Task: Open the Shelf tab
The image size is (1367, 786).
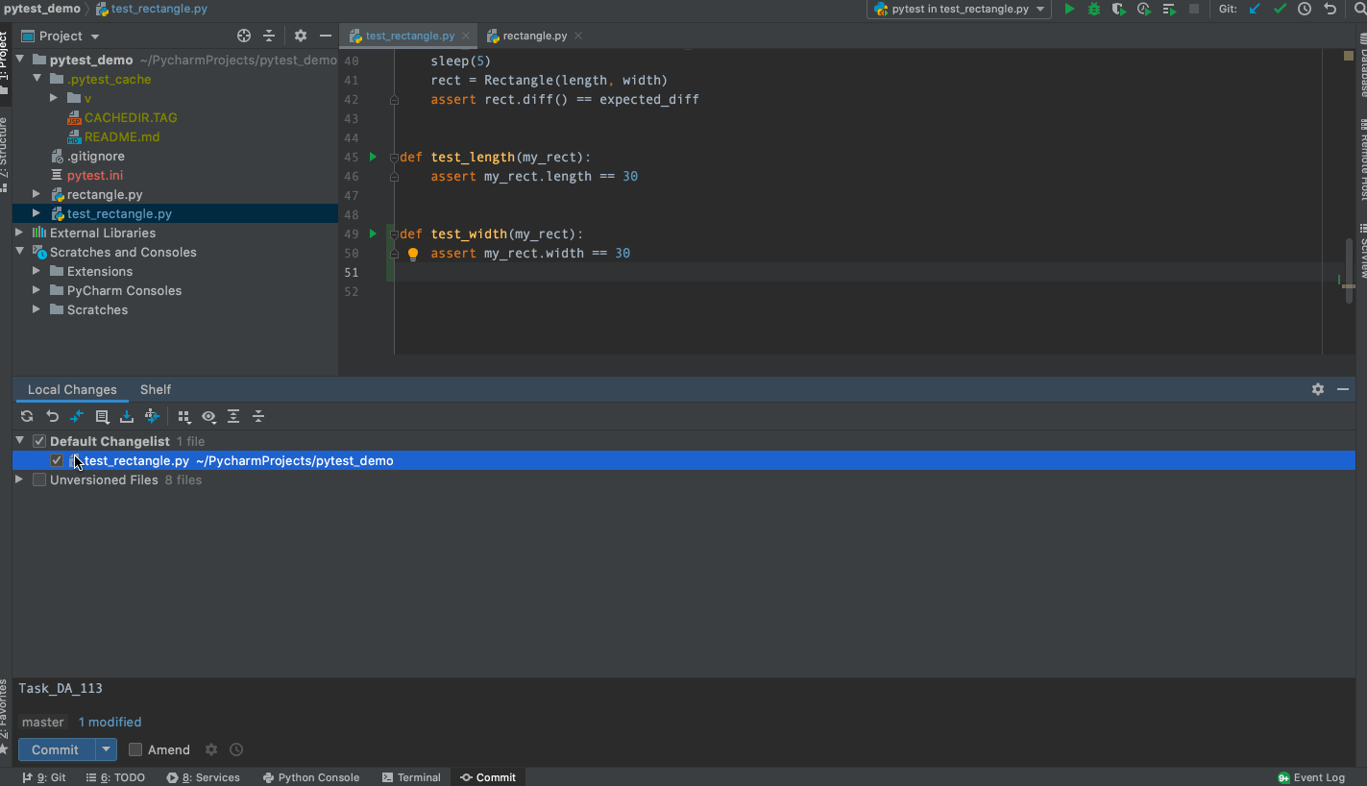Action: [155, 389]
